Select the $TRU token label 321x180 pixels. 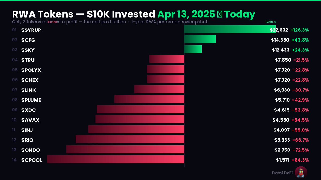pos(28,60)
